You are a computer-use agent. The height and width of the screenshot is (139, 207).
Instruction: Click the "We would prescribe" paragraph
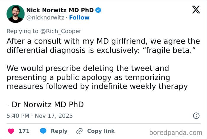[x=97, y=77]
